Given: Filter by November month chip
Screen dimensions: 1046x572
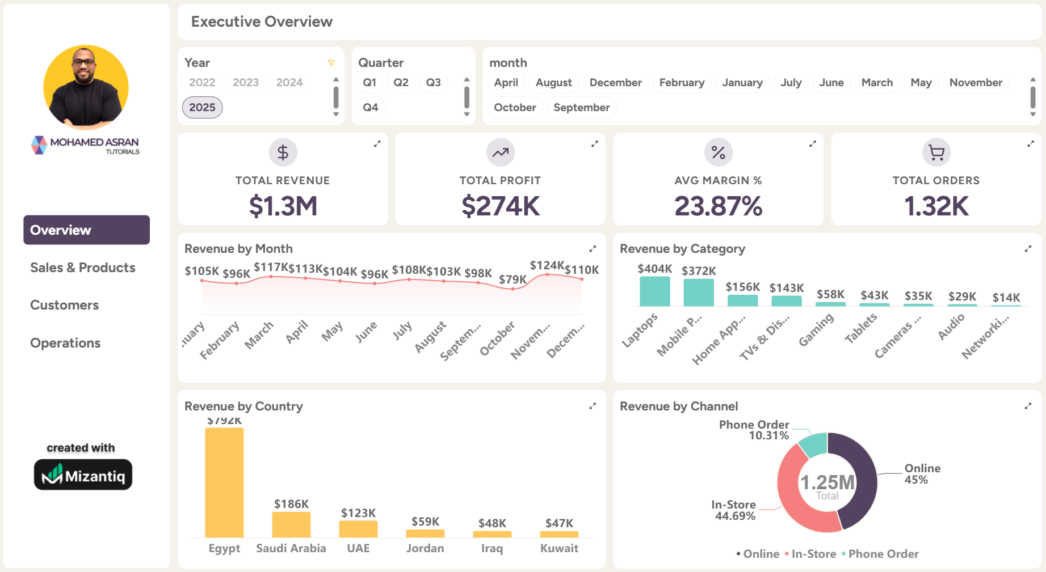Looking at the screenshot, I should (976, 82).
